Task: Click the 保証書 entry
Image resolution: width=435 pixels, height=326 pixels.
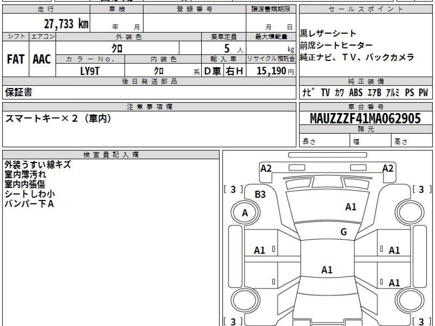Action: [x=18, y=92]
